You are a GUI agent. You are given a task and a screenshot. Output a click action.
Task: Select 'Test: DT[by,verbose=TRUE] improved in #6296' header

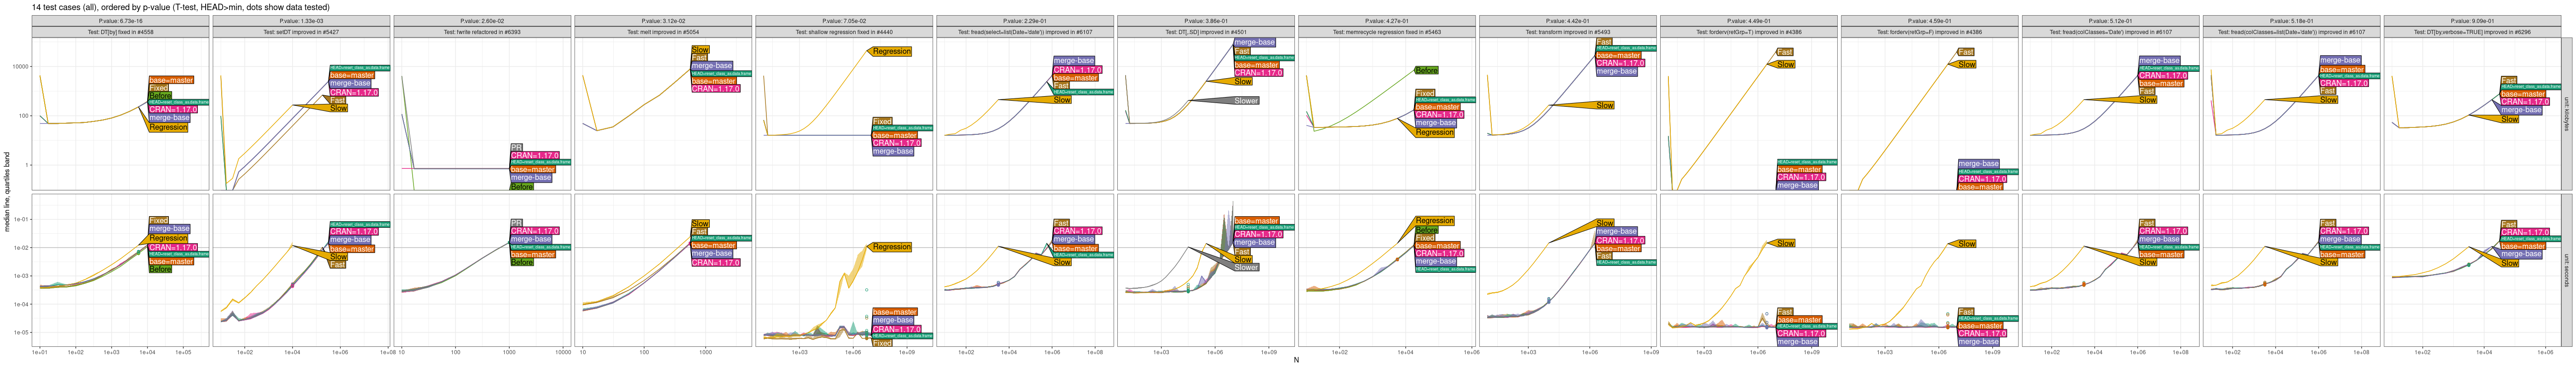2472,32
